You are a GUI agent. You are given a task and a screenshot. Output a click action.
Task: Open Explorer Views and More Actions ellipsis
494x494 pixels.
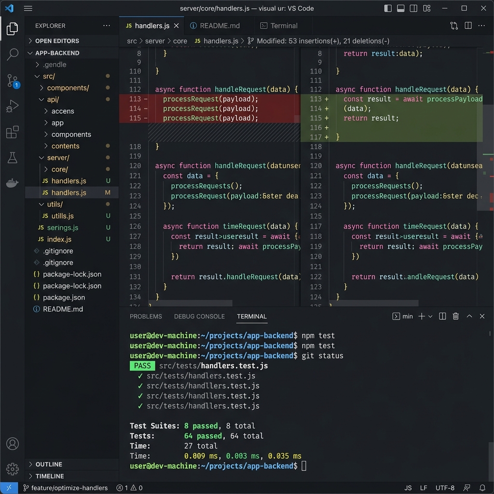(x=107, y=26)
